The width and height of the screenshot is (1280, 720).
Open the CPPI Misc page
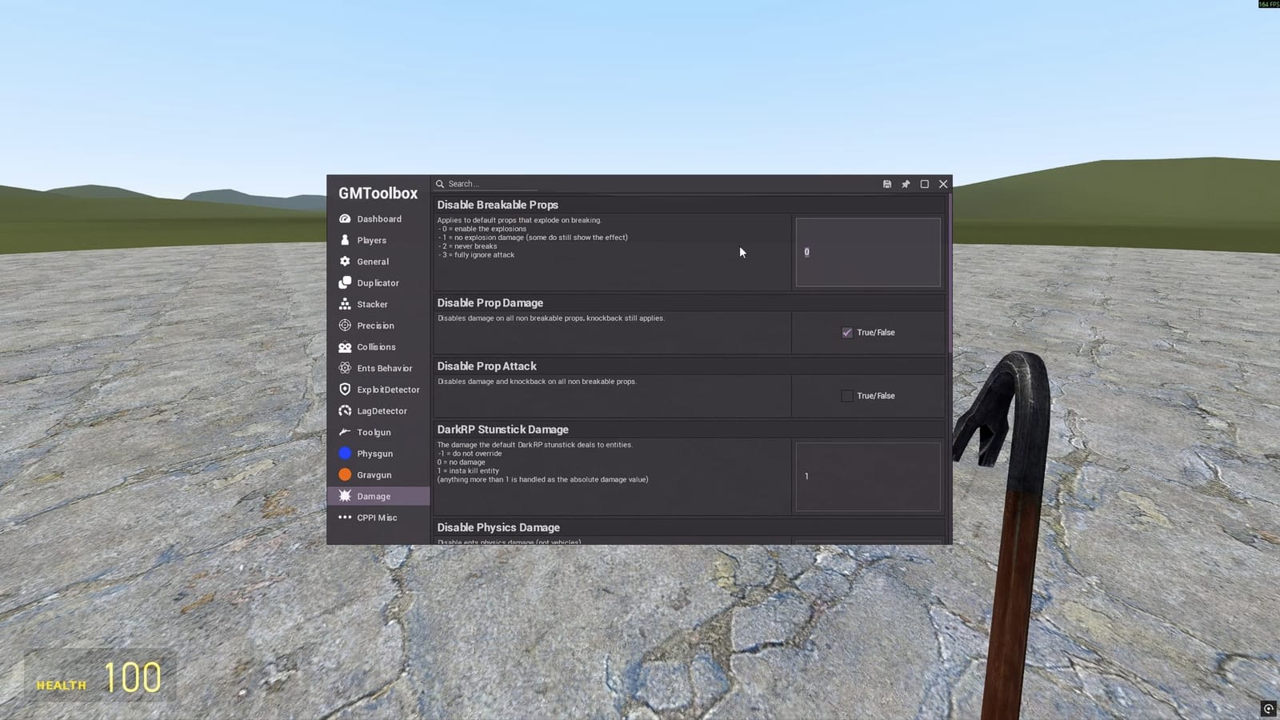click(378, 518)
